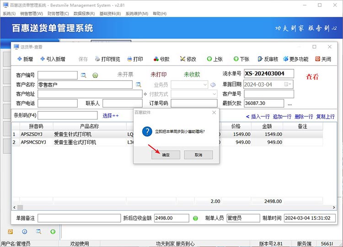
Task: Click the 删除一行 link
Action: coord(304,116)
